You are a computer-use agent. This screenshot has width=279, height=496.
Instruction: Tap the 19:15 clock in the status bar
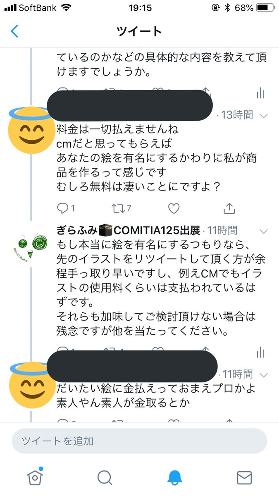(x=139, y=7)
